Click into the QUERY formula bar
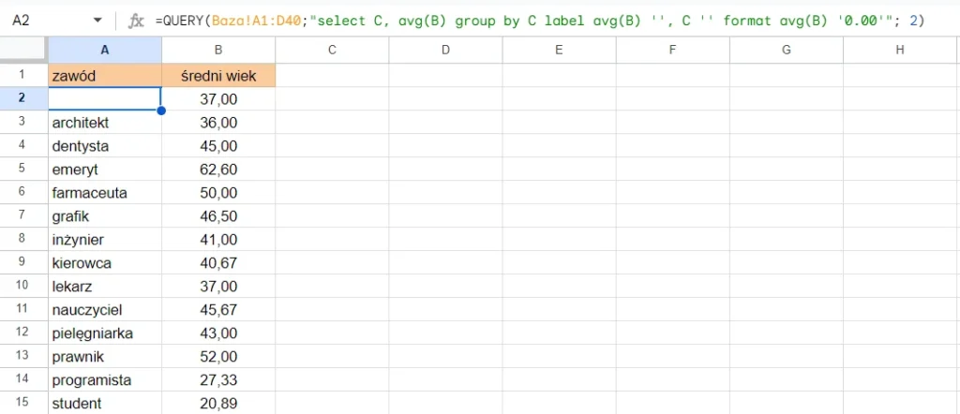Image resolution: width=960 pixels, height=414 pixels. 539,20
